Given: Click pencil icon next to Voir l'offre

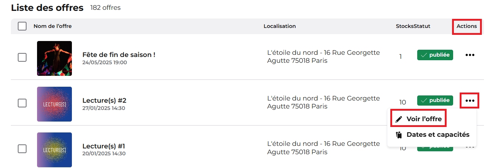Looking at the screenshot, I should coord(399,119).
